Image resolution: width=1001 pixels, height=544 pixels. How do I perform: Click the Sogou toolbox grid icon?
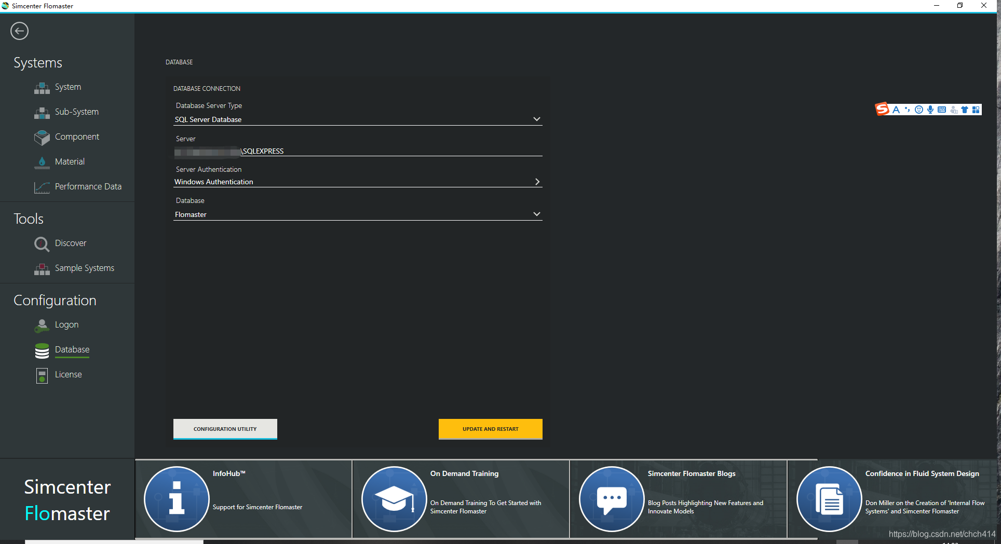click(976, 110)
